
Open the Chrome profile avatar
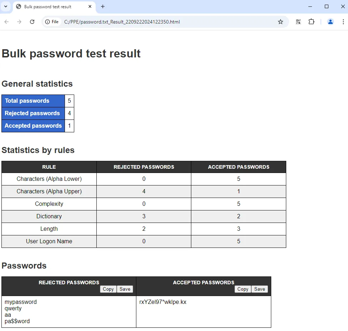pos(331,22)
